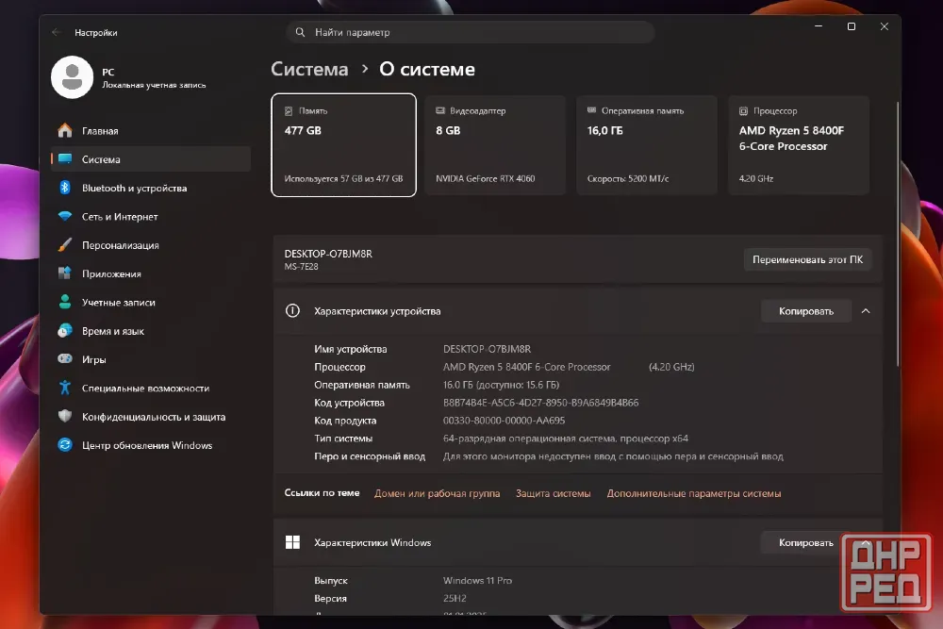
Task: Click the Сеть и Интернет Wi-Fi icon
Action: (x=65, y=217)
